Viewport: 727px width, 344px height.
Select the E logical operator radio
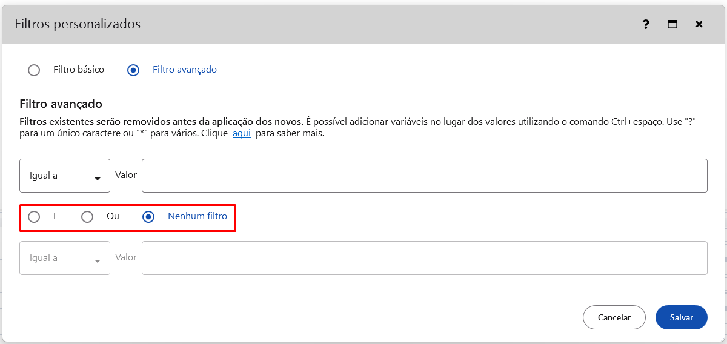pyautogui.click(x=34, y=217)
